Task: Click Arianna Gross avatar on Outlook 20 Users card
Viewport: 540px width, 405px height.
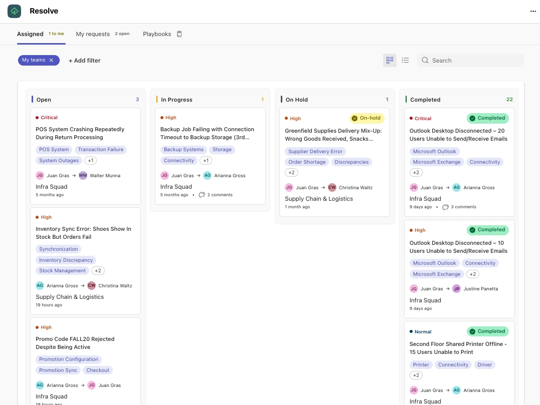Action: pos(456,187)
